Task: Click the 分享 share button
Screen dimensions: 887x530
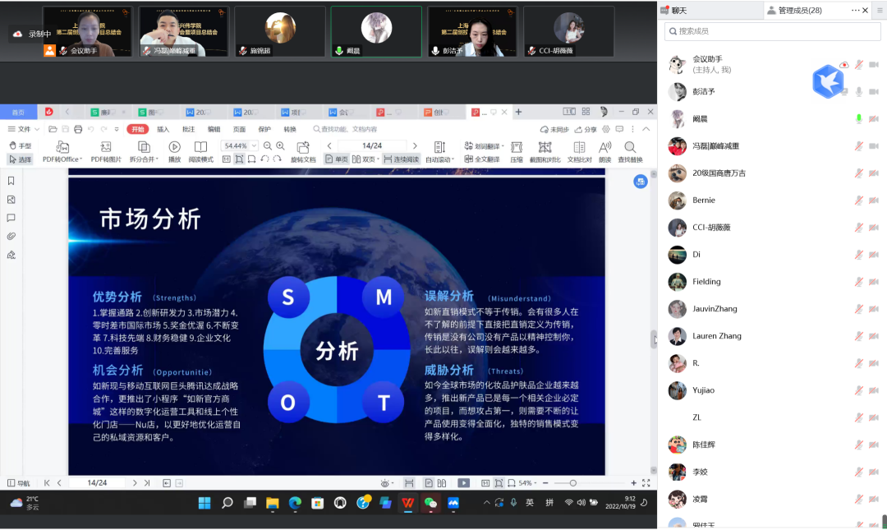Action: (x=586, y=129)
